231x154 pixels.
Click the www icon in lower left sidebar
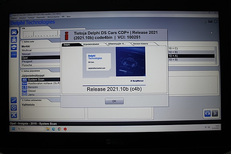coord(14,100)
